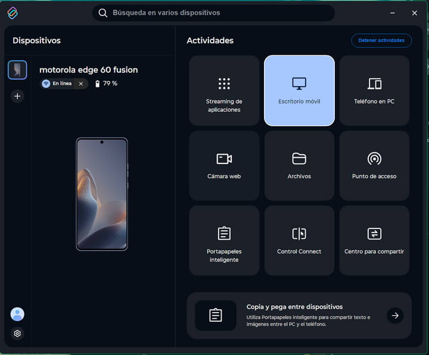
Task: Click the arrow on Copia y pega card
Action: pos(395,315)
